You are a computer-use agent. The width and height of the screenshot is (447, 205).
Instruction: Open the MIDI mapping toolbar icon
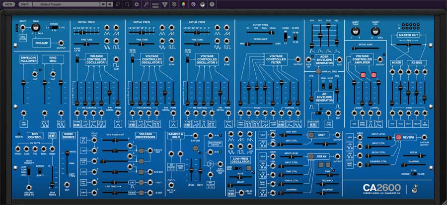[x=155, y=4]
